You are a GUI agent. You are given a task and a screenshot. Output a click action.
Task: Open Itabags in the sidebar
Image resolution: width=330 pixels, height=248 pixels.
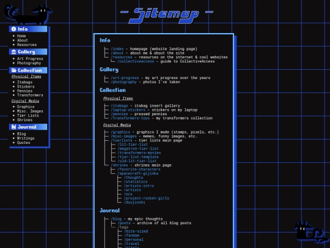click(x=24, y=82)
